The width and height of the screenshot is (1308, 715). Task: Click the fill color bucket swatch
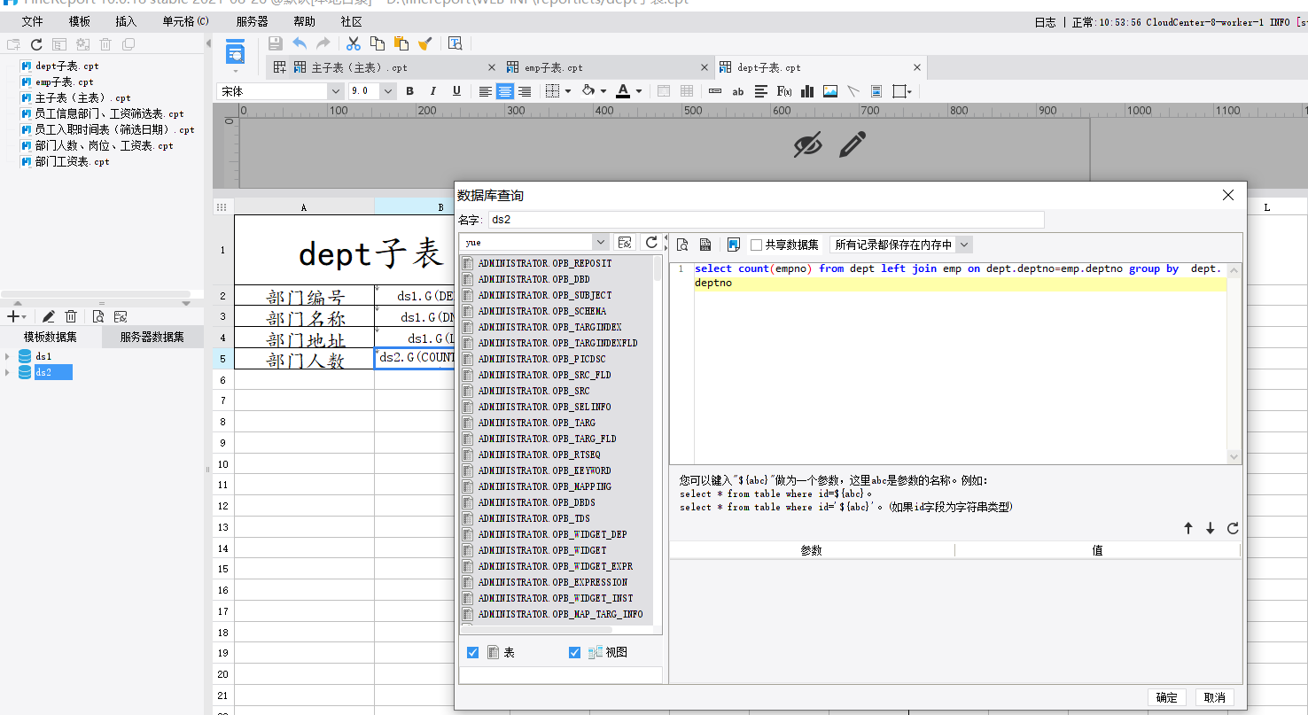tap(588, 91)
